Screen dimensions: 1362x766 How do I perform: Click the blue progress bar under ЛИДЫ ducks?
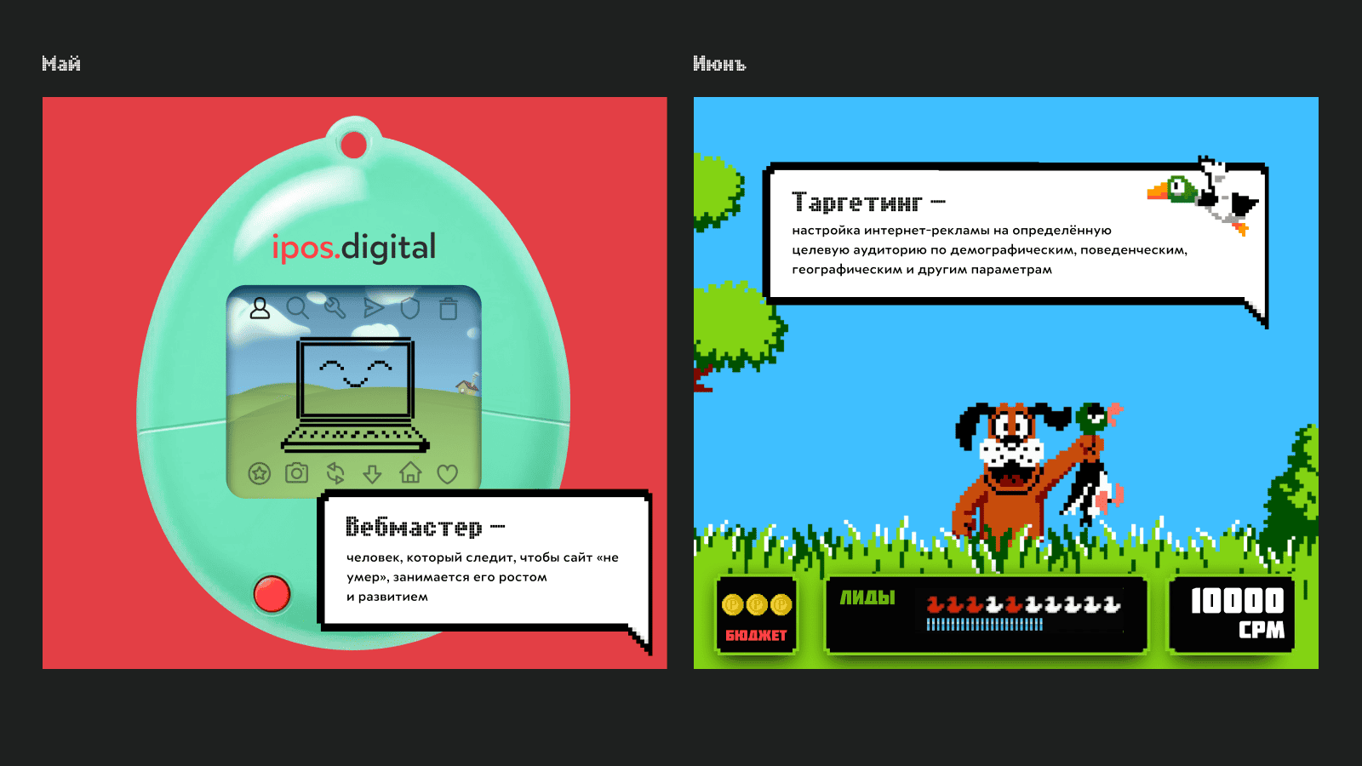point(985,625)
